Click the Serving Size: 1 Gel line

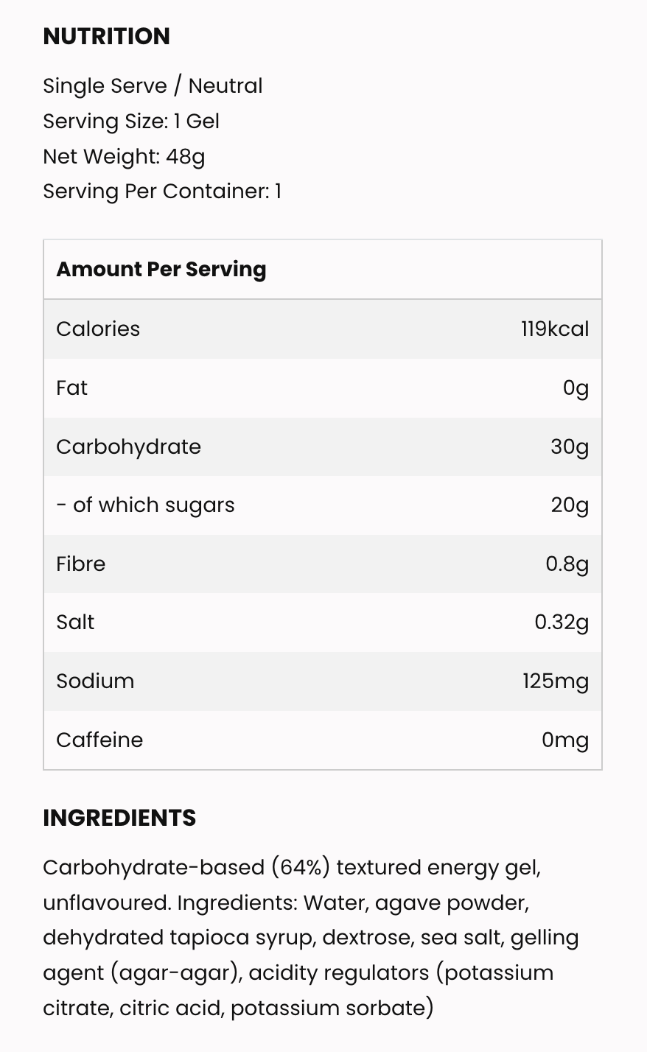click(x=131, y=121)
